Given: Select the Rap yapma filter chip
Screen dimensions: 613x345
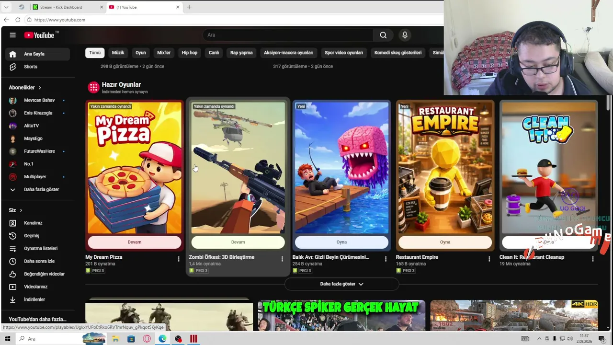Looking at the screenshot, I should [x=241, y=53].
